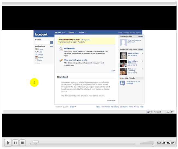Image resolution: width=178 pixels, height=149 pixels.
Task: Click the search magnifier button
Action: pyautogui.click(x=51, y=43)
